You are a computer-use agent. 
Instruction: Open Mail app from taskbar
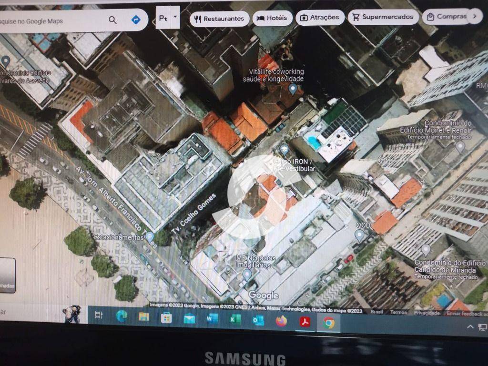point(189,319)
